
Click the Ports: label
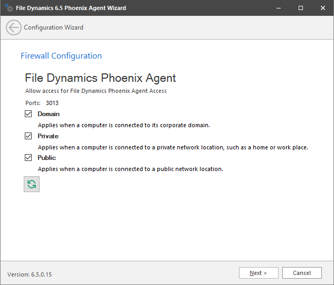coord(33,103)
